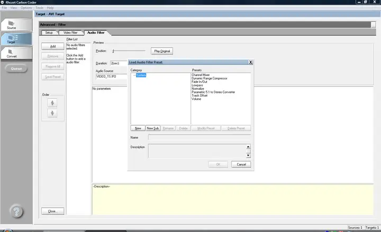
Task: Click the Save Preset button
Action: (x=53, y=77)
